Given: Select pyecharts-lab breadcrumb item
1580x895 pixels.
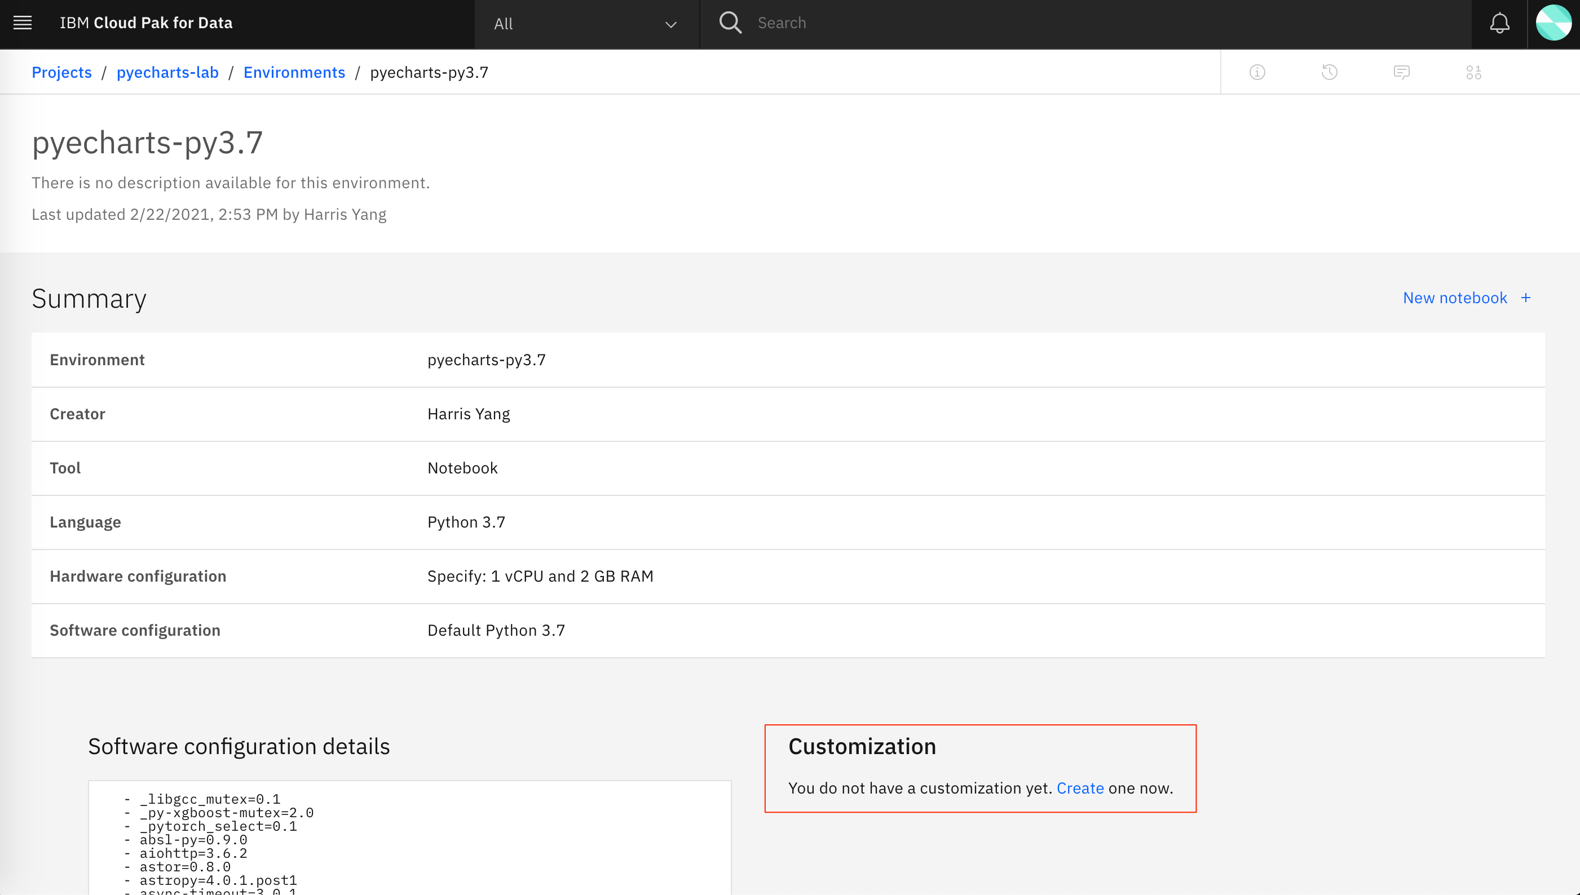Looking at the screenshot, I should [x=167, y=70].
